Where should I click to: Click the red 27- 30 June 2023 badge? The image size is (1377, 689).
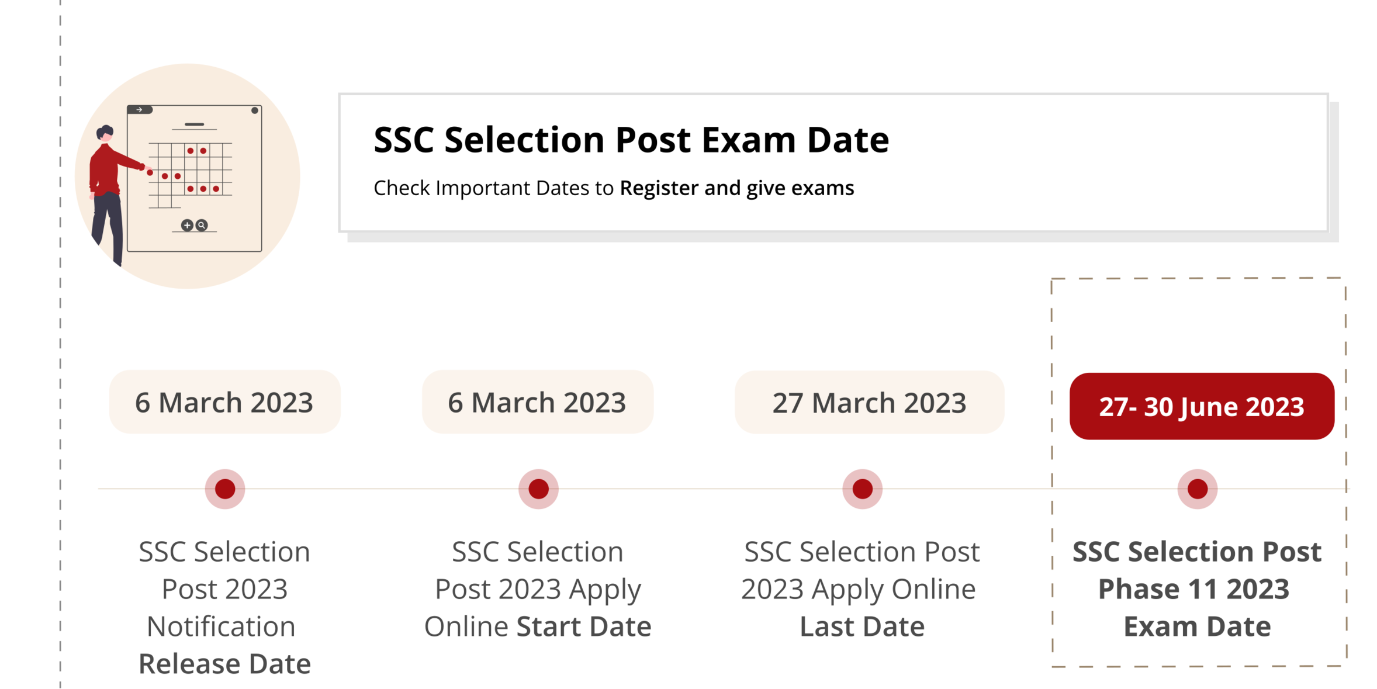click(x=1202, y=406)
